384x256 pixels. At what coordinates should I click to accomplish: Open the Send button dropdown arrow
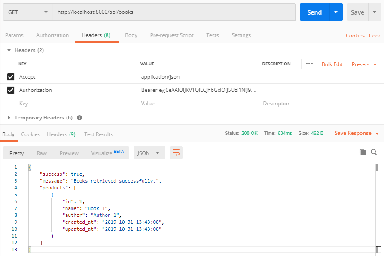click(336, 12)
